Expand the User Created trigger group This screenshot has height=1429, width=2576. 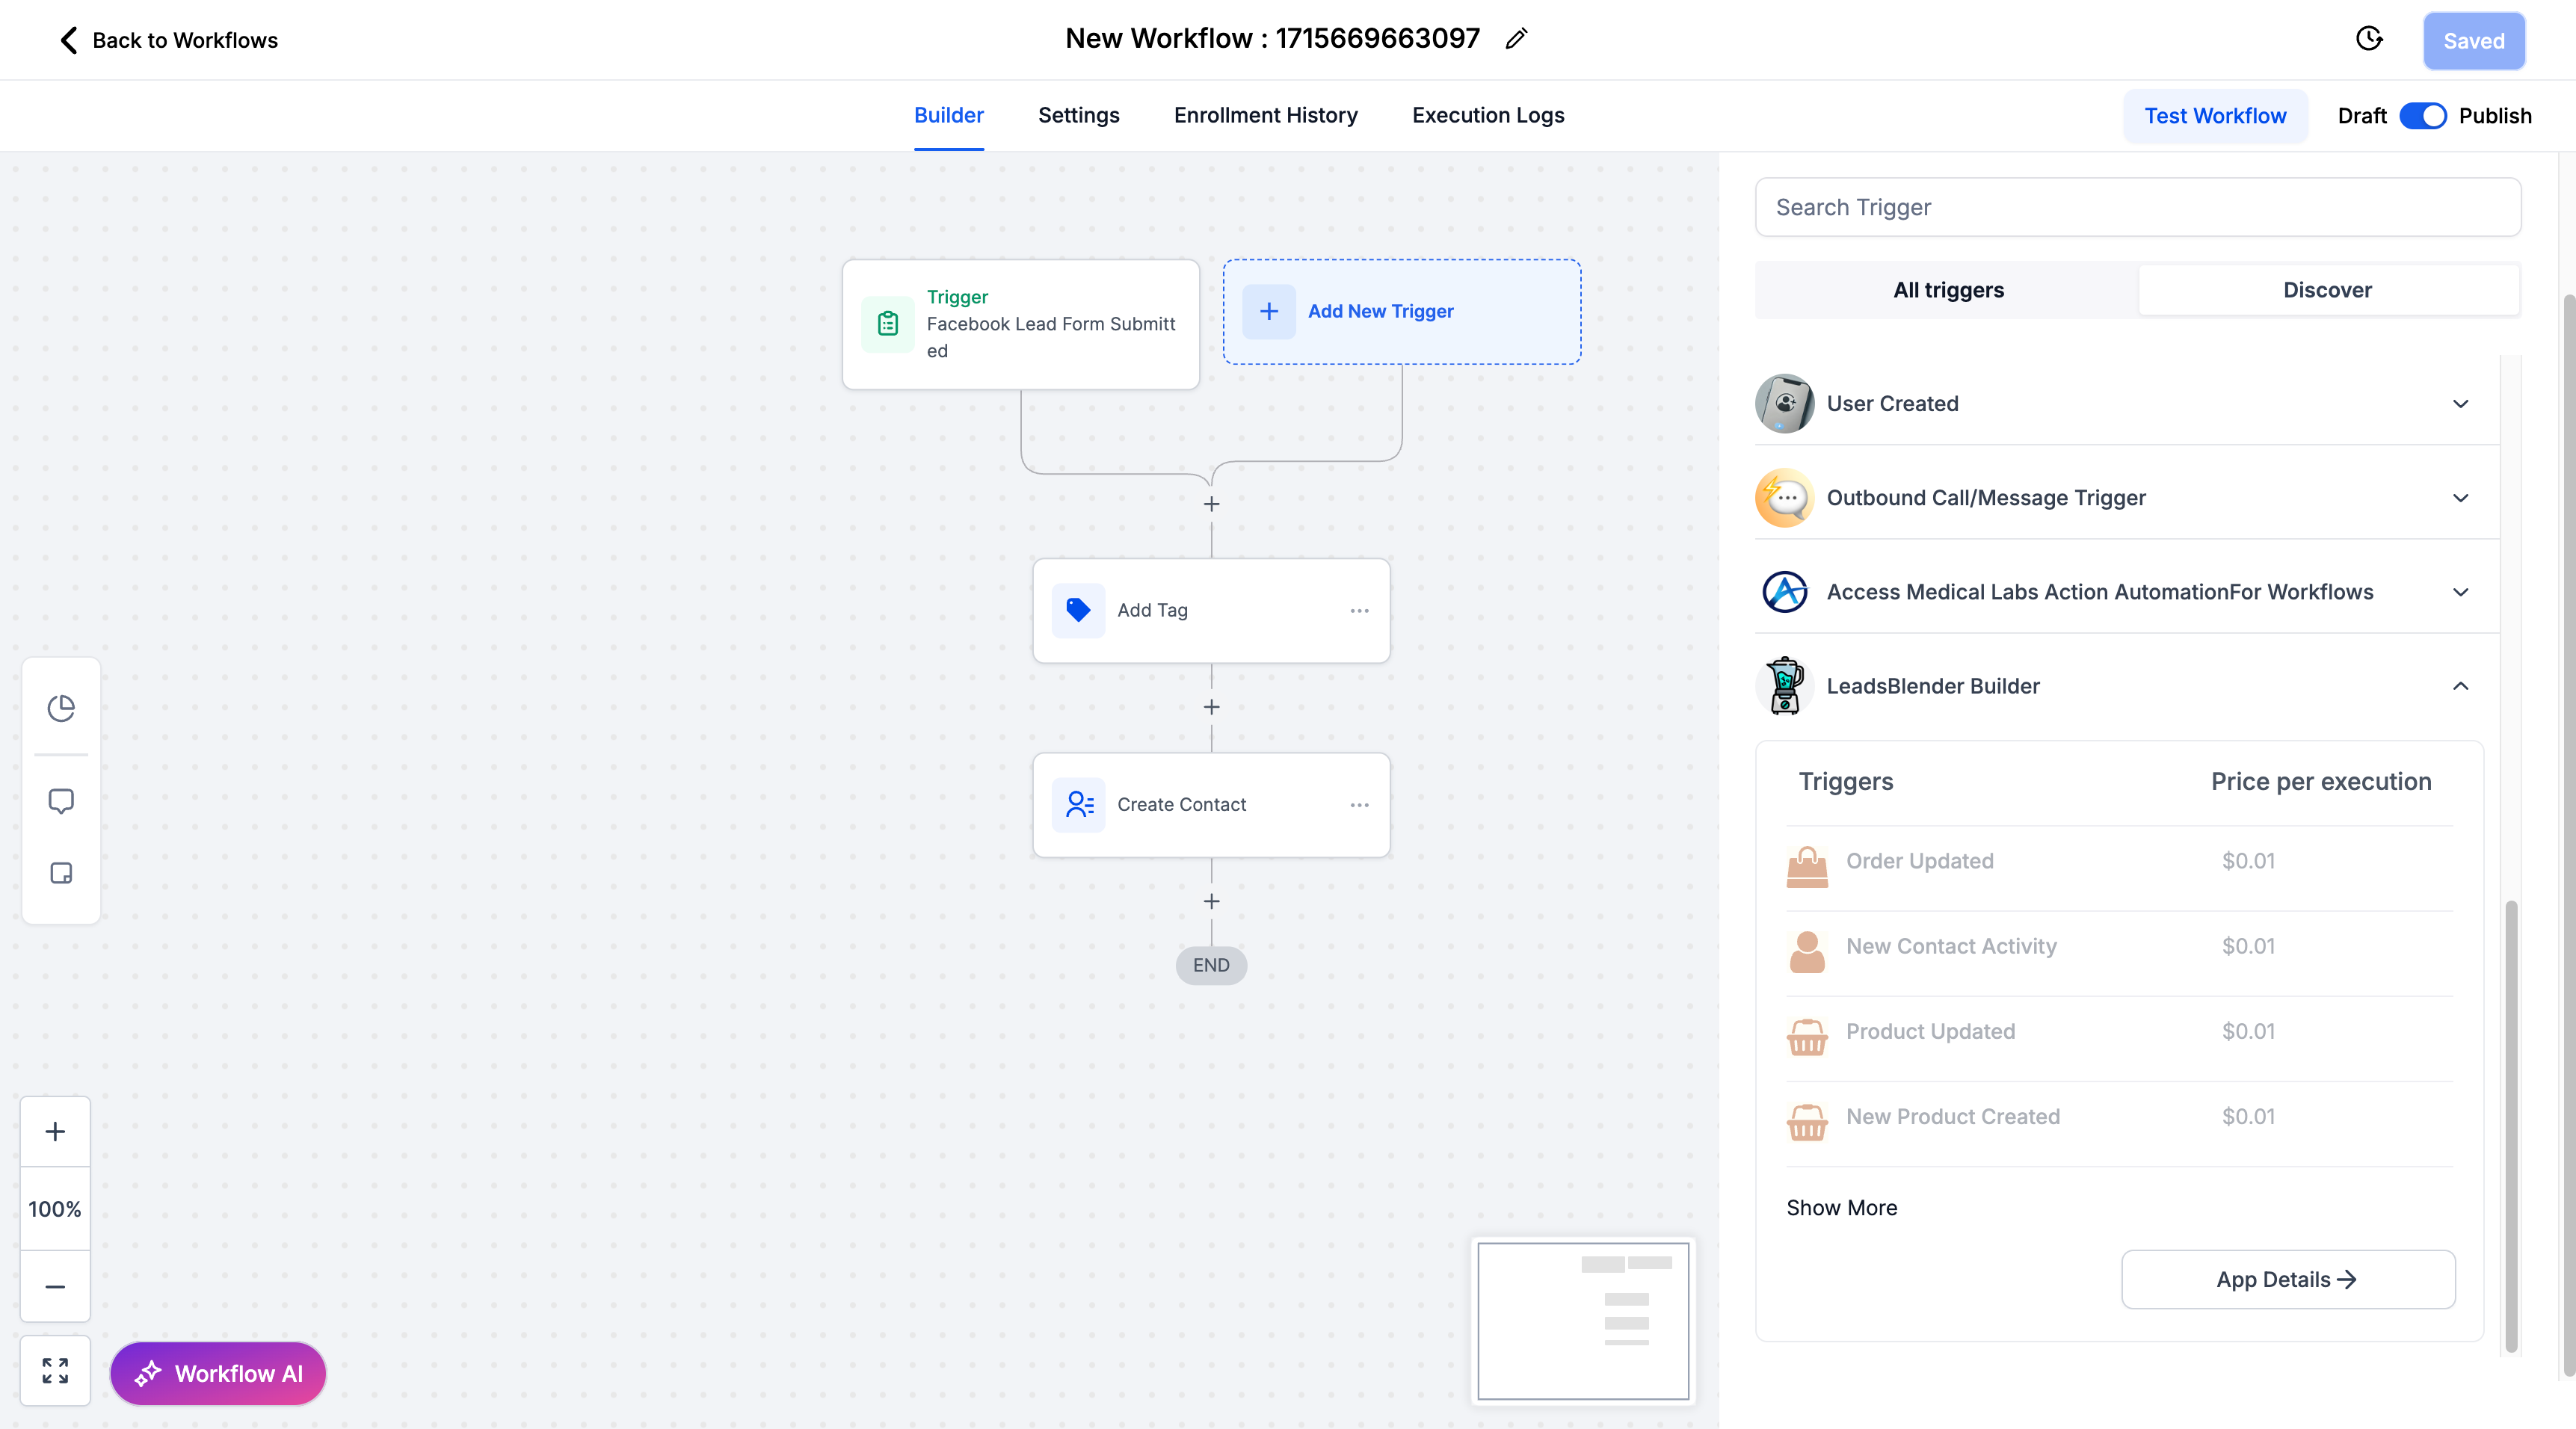pyautogui.click(x=2460, y=404)
